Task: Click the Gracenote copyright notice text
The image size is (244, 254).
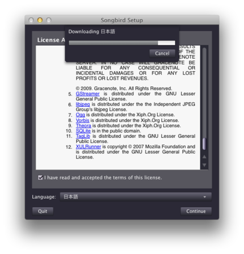Action: [x=124, y=89]
